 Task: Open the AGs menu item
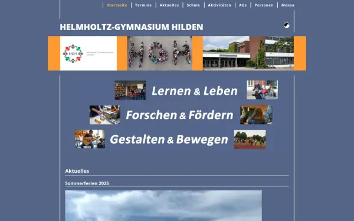coord(242,5)
